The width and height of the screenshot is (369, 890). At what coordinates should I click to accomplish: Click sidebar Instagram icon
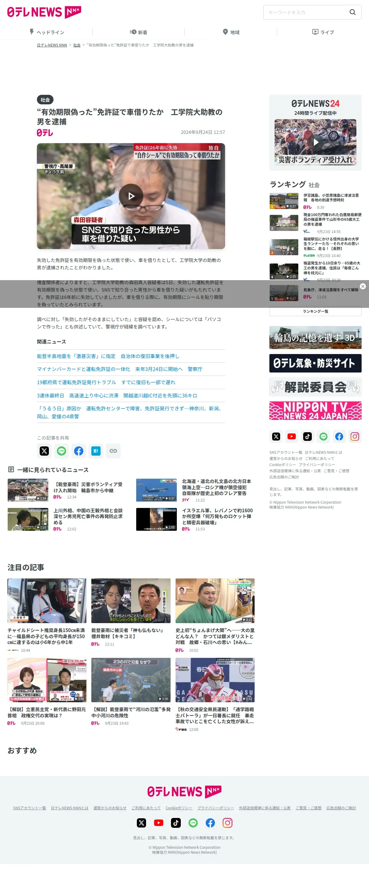click(x=355, y=436)
